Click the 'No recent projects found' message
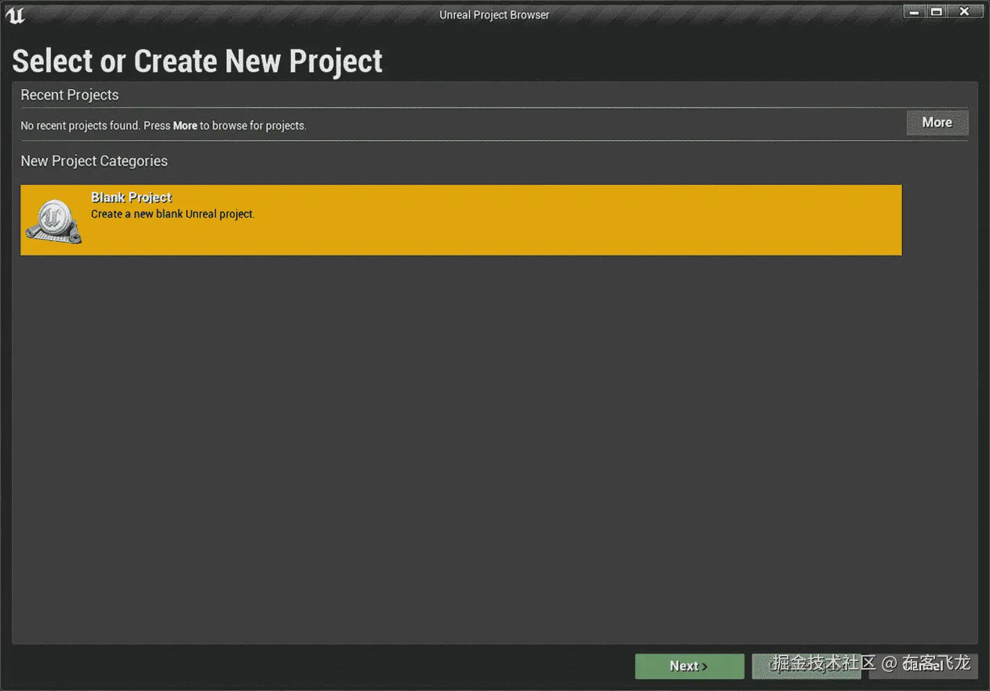 point(163,126)
